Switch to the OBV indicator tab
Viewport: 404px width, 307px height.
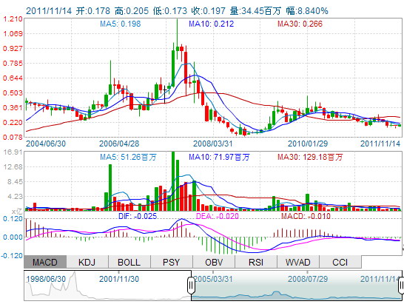[214, 262]
